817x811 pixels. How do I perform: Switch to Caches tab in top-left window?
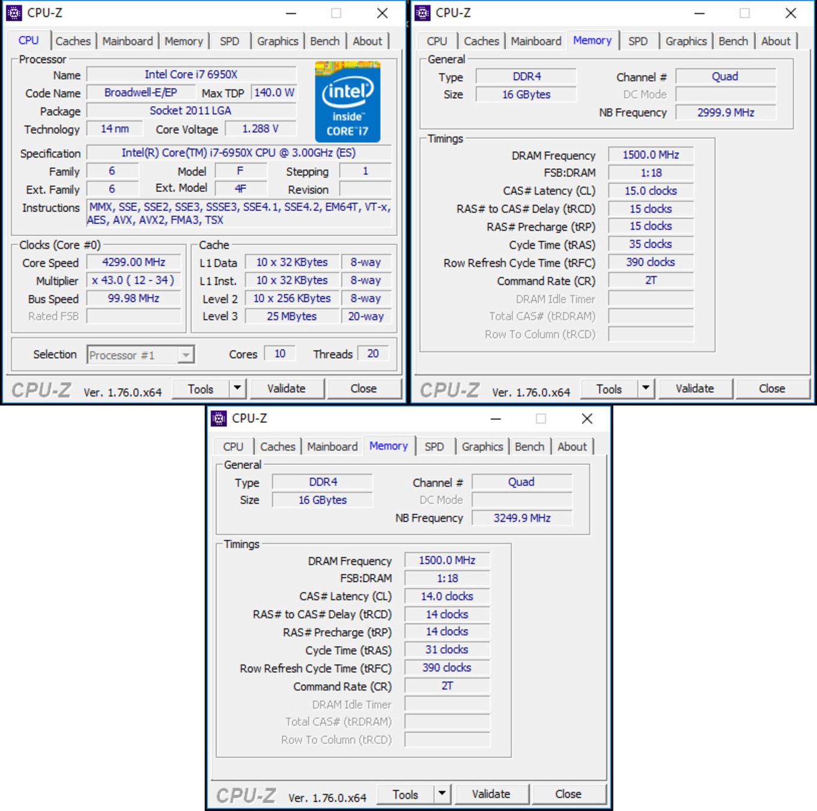73,41
